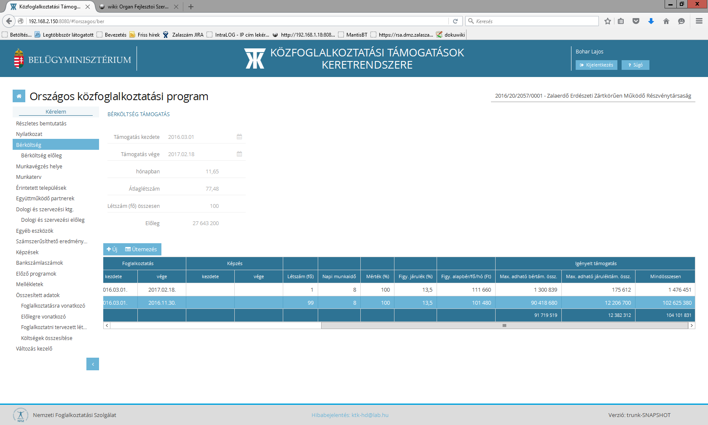708x425 pixels.
Task: Open Változás kezelő in the sidebar
Action: click(34, 348)
